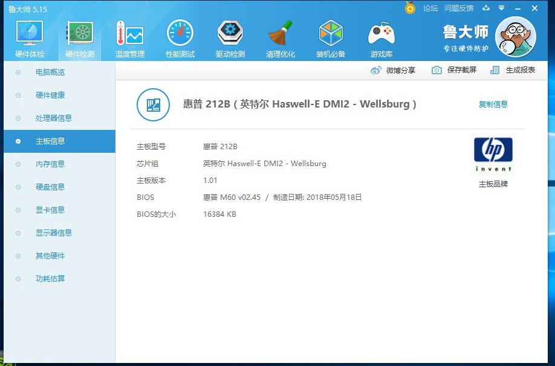Click the 复制信息 link
This screenshot has width=555, height=366.
click(x=493, y=104)
